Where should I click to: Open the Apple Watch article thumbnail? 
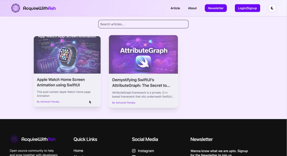(x=67, y=55)
